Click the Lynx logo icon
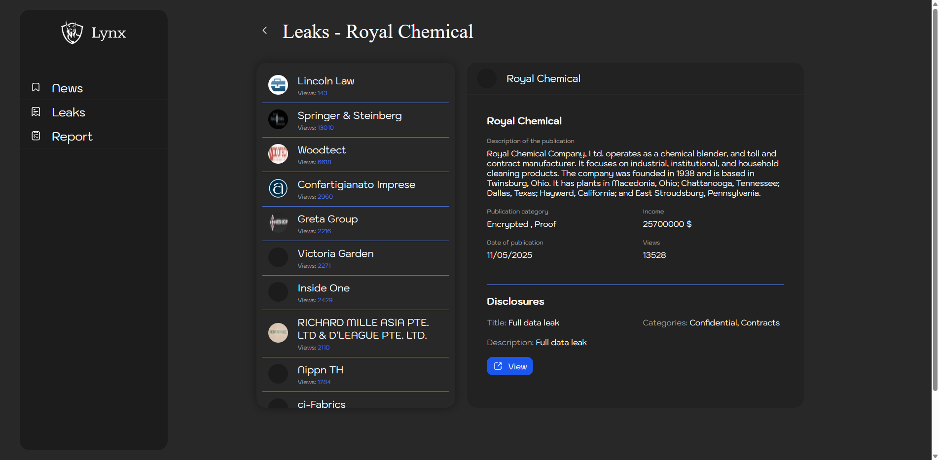The width and height of the screenshot is (939, 460). click(x=72, y=33)
